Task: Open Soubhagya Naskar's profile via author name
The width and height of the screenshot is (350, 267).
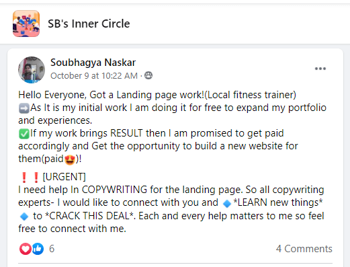Action: pyautogui.click(x=93, y=63)
